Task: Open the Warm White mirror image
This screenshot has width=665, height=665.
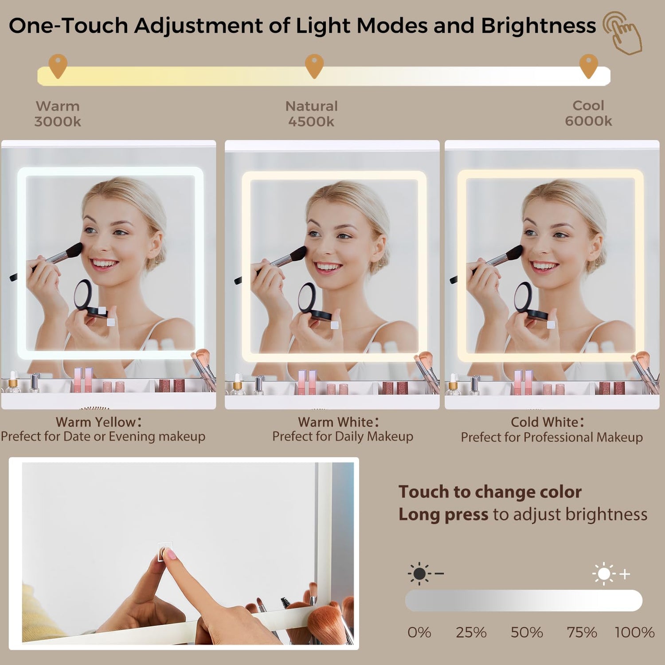Action: (x=332, y=275)
